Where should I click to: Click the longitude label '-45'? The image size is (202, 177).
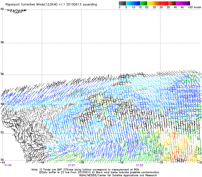[x=2, y=163]
